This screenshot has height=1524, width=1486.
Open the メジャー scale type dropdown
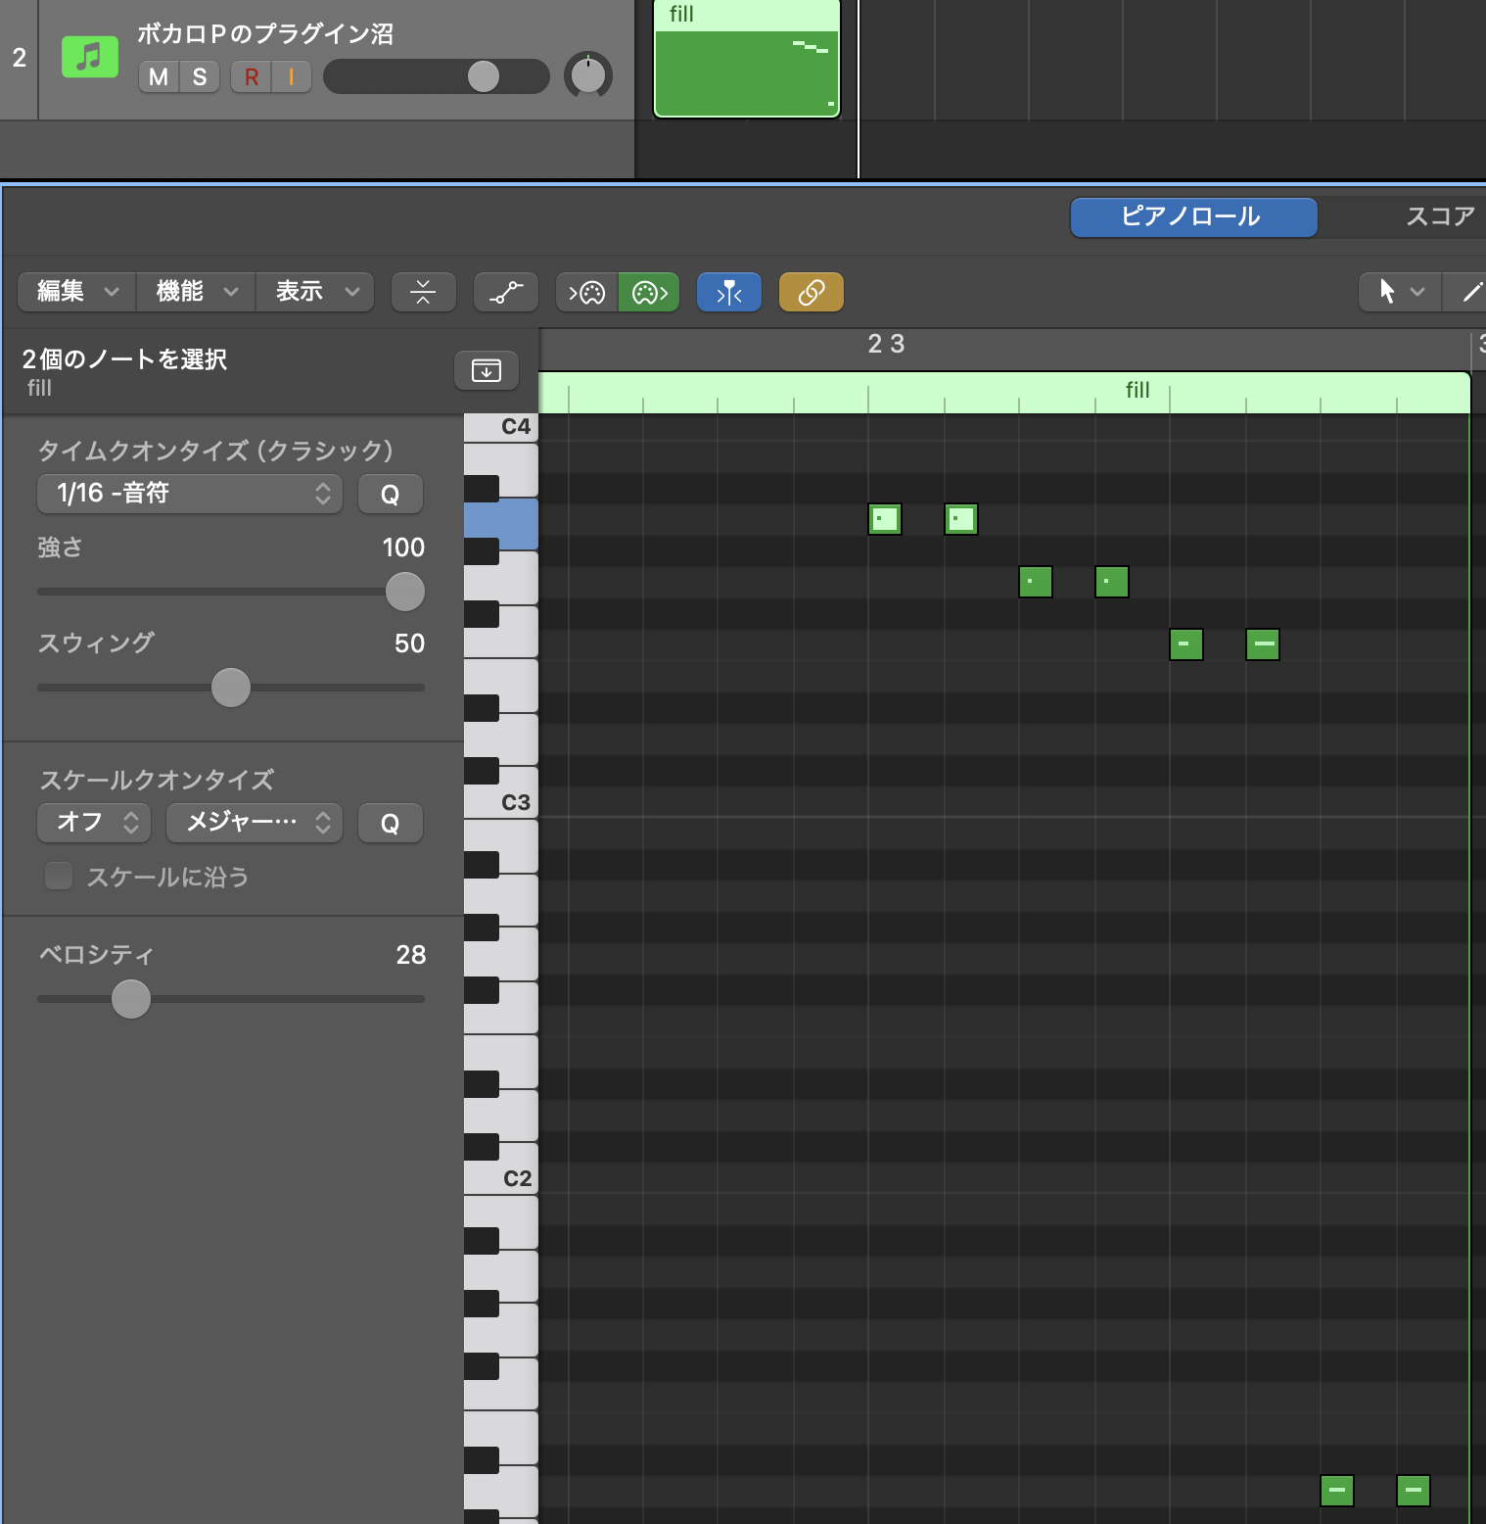click(x=255, y=823)
